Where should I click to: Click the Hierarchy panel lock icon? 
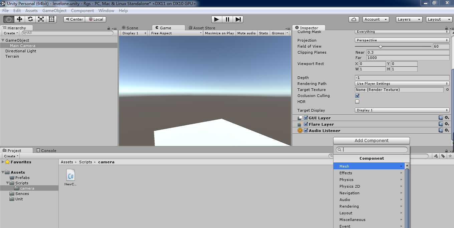coord(109,28)
